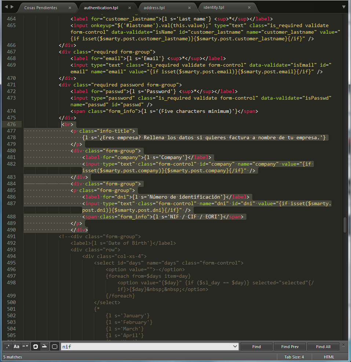Open HTML syntax selector in status bar

pyautogui.click(x=329, y=357)
